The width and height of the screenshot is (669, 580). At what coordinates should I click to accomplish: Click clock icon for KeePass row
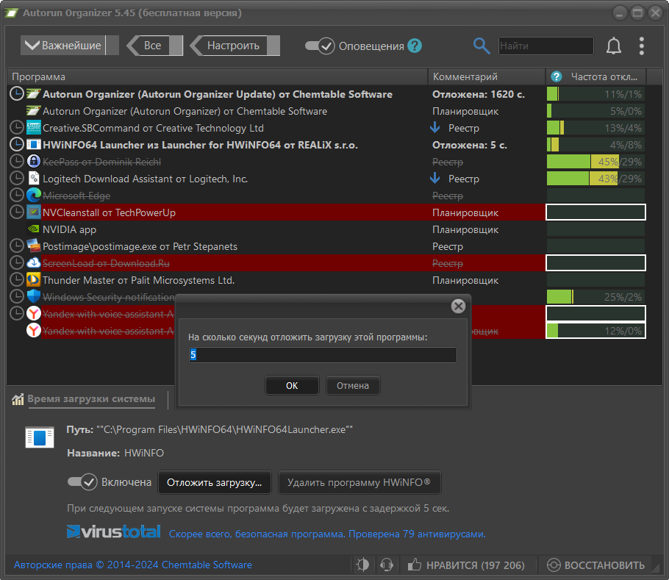tap(17, 161)
